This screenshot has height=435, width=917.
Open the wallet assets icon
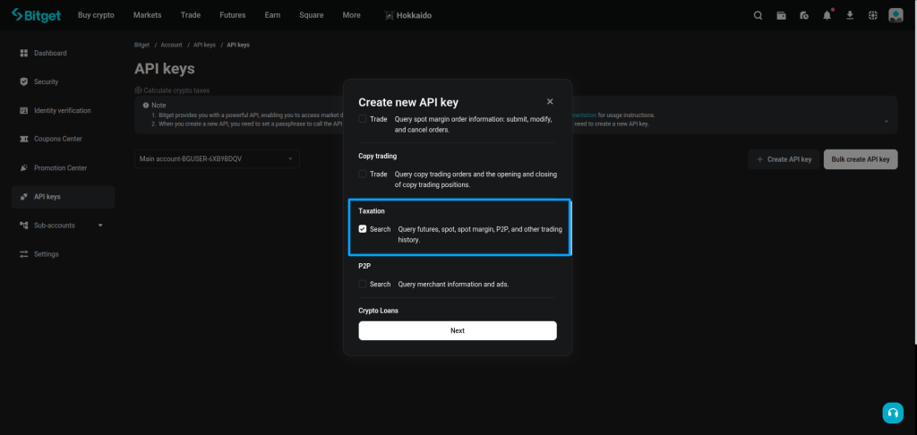[781, 15]
